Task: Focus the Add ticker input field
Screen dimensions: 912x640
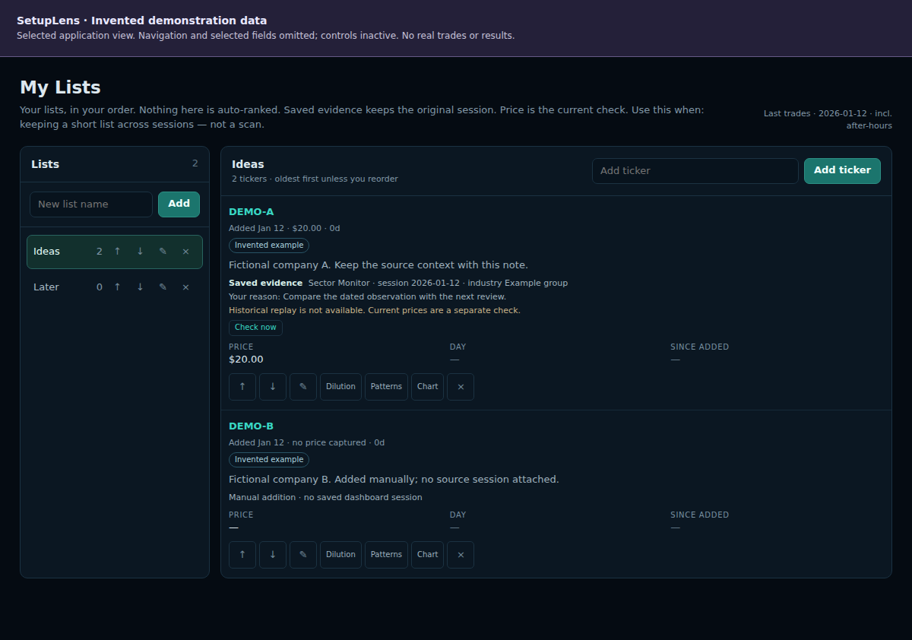Action: coord(695,171)
